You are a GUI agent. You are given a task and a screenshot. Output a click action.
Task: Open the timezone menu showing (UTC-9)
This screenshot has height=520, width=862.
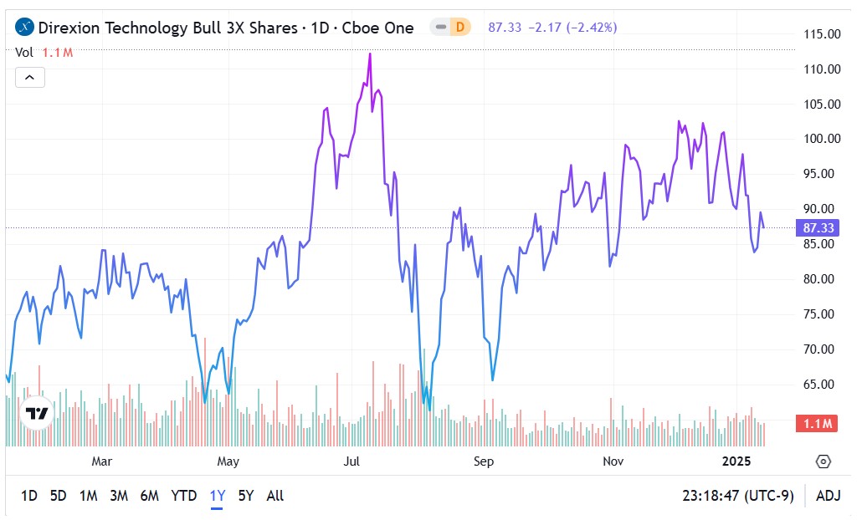tap(740, 496)
